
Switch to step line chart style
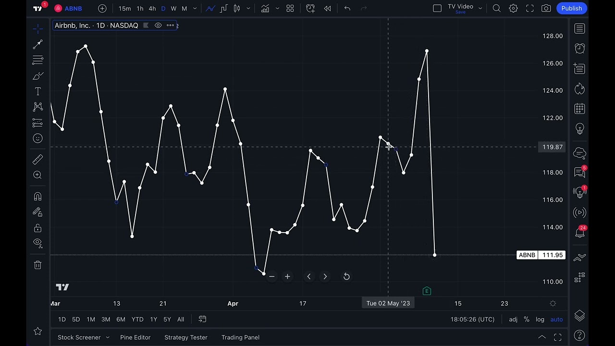(x=223, y=8)
